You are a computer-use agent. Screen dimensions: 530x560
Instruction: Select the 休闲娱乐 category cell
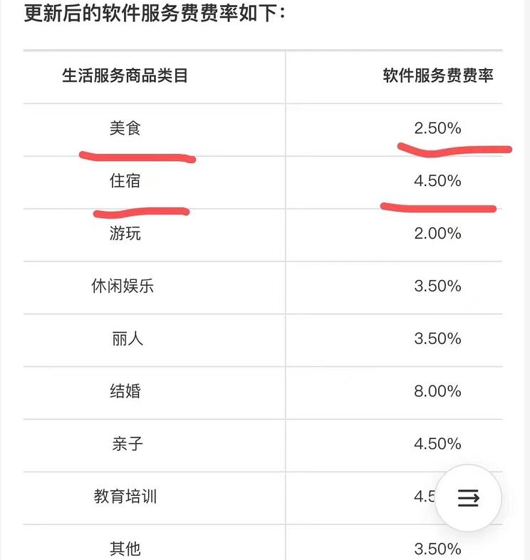point(123,286)
